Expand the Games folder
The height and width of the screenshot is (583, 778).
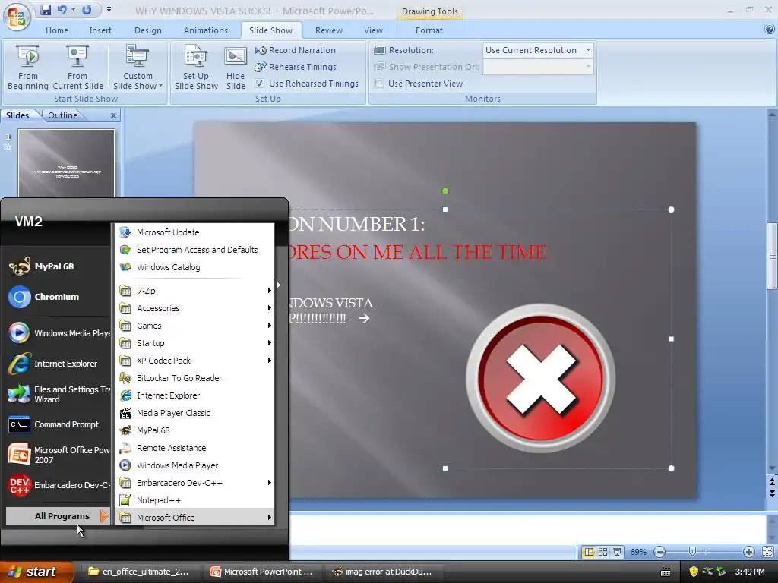point(195,326)
